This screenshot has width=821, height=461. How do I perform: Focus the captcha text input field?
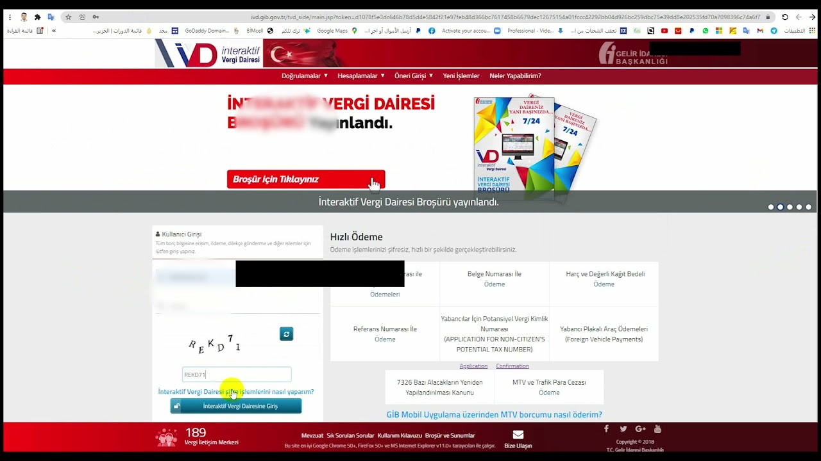(x=237, y=375)
